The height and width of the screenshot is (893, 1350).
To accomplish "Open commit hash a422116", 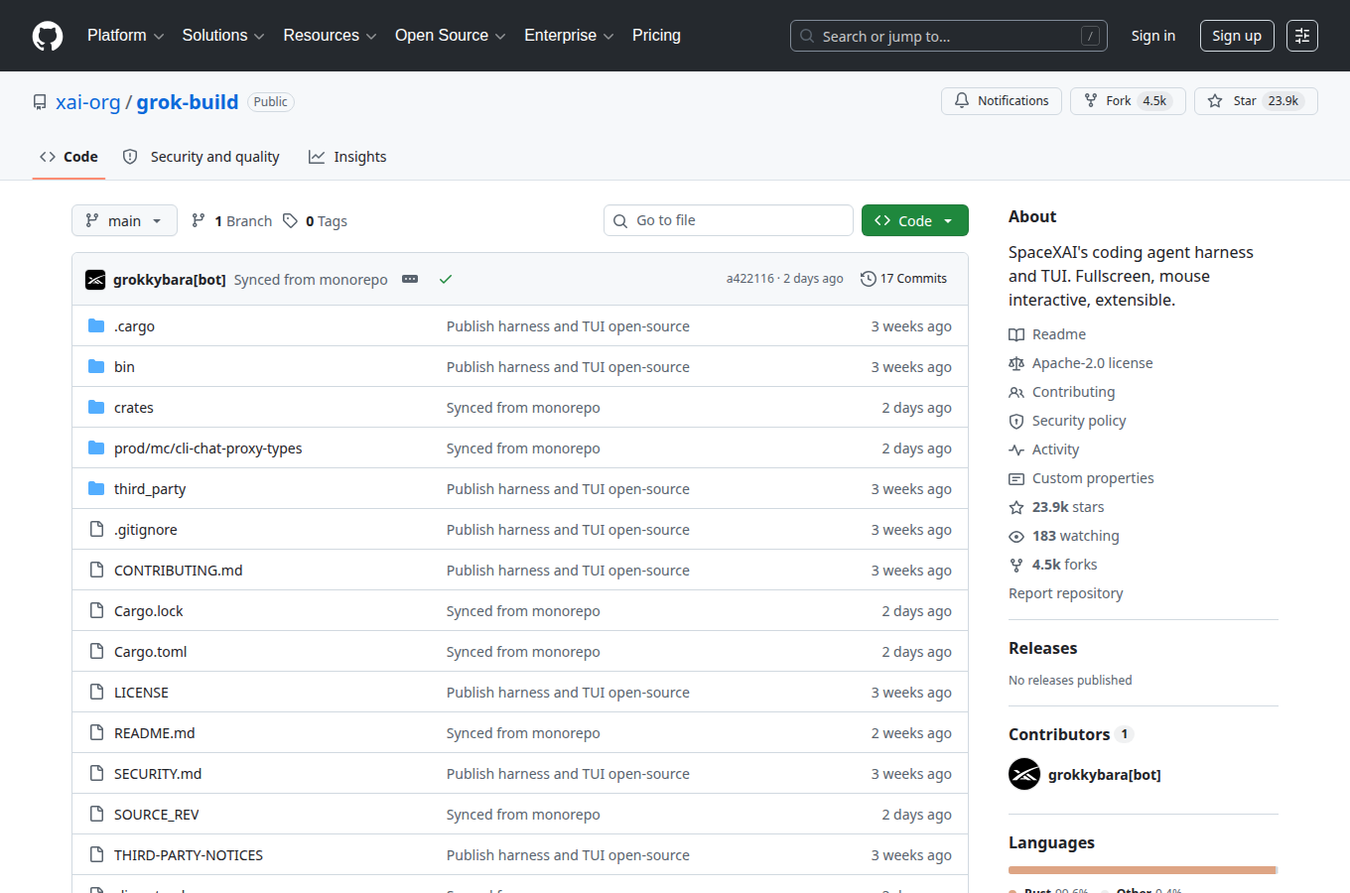I will 749,279.
